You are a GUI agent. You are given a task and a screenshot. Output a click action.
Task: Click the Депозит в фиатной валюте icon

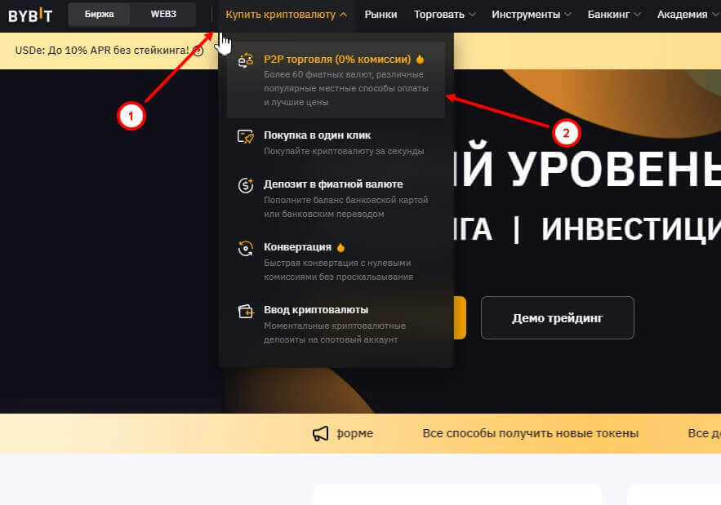click(246, 185)
